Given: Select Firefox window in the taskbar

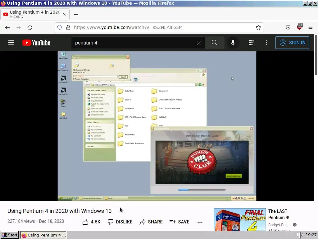Looking at the screenshot, I should 43,235.
